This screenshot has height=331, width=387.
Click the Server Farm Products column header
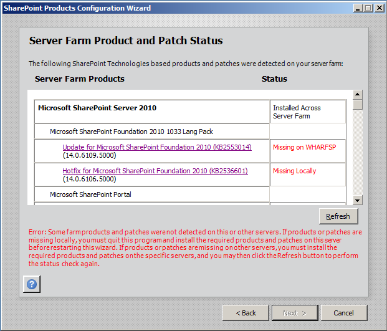coord(80,79)
